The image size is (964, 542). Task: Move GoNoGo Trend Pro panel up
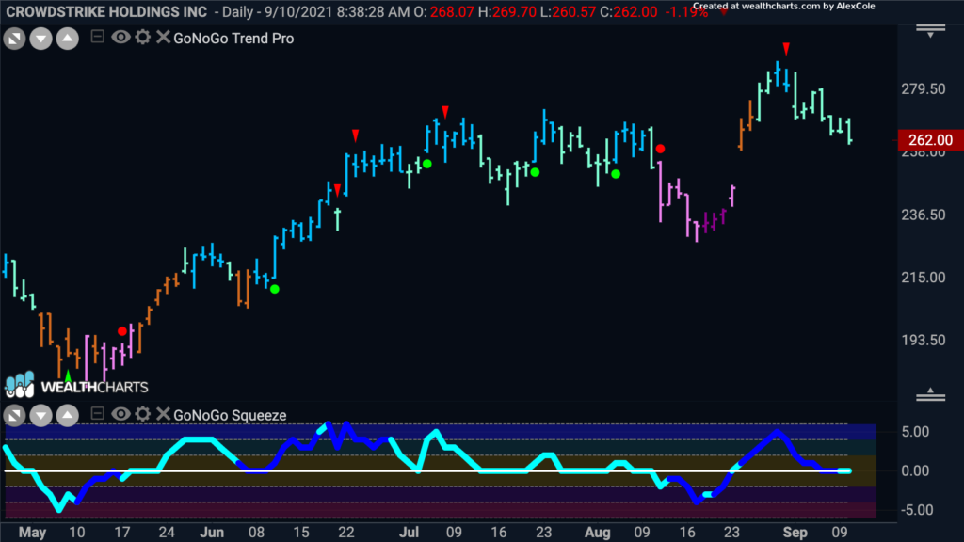[x=68, y=40]
